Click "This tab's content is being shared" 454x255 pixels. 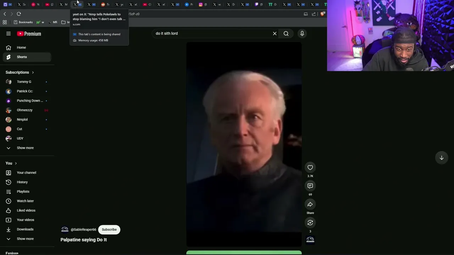(99, 34)
